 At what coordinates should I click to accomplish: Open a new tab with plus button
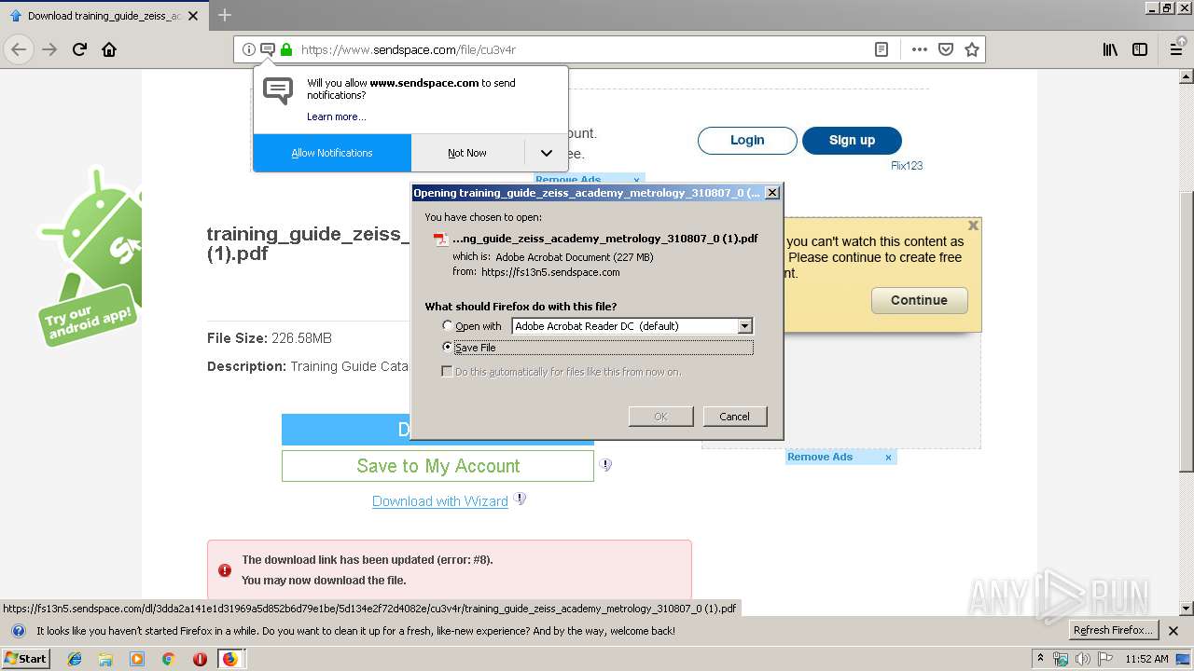pyautogui.click(x=225, y=15)
